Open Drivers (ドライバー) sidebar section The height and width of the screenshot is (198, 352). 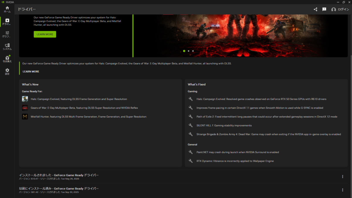point(7,22)
